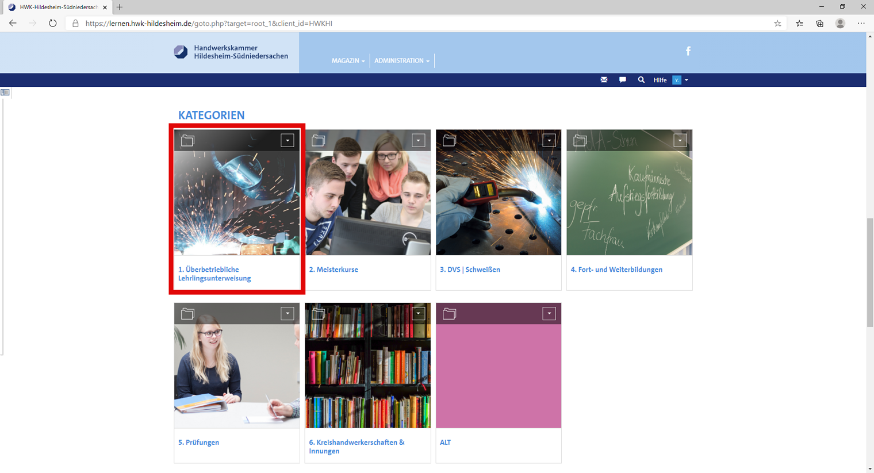Image resolution: width=874 pixels, height=473 pixels.
Task: Close the HWK-Hildesheim browser tab
Action: pyautogui.click(x=105, y=7)
